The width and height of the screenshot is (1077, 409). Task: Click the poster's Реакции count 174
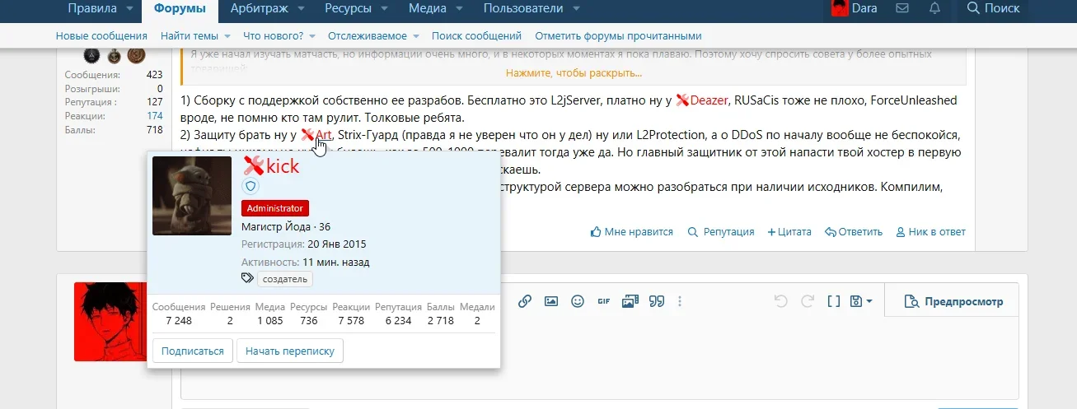pos(154,116)
